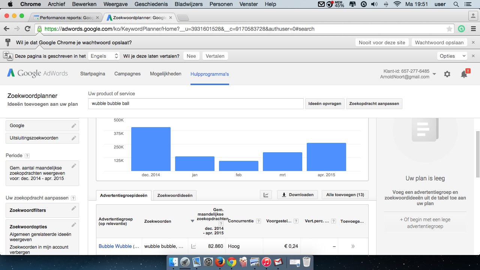Select the Advertentiegroepideeën tab
The image size is (480, 270).
click(x=124, y=195)
